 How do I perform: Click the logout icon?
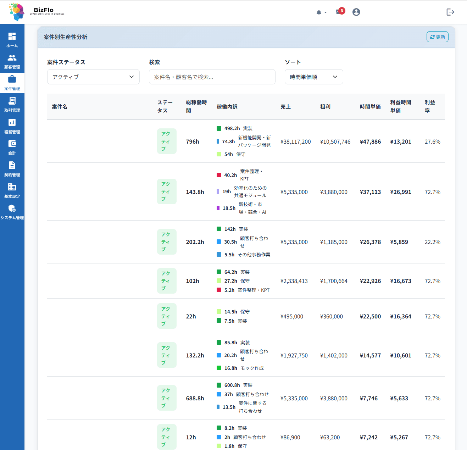pos(450,12)
